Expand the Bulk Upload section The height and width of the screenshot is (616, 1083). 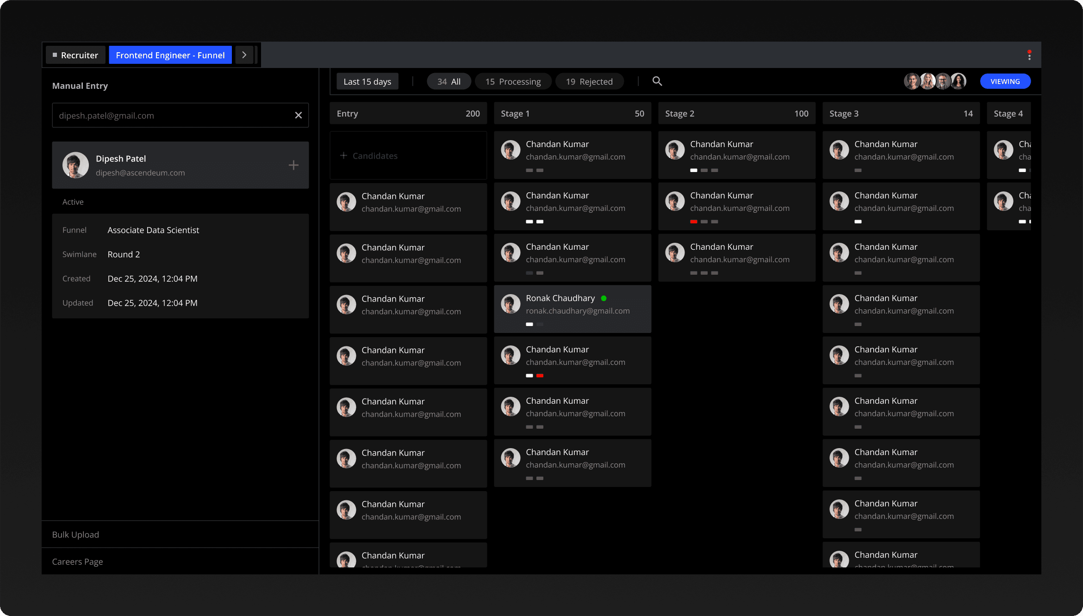tap(75, 535)
